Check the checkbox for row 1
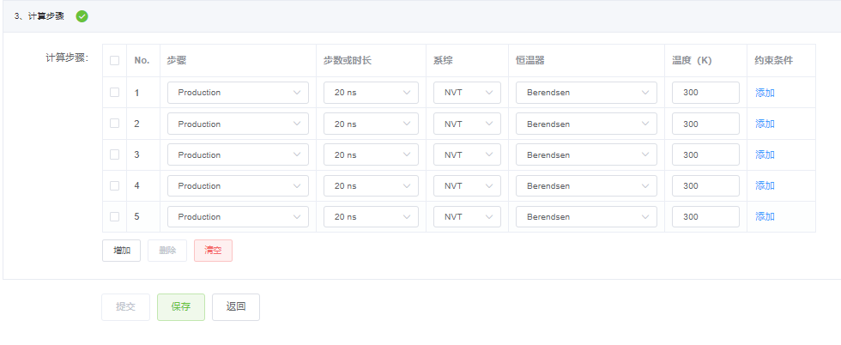 tap(114, 93)
